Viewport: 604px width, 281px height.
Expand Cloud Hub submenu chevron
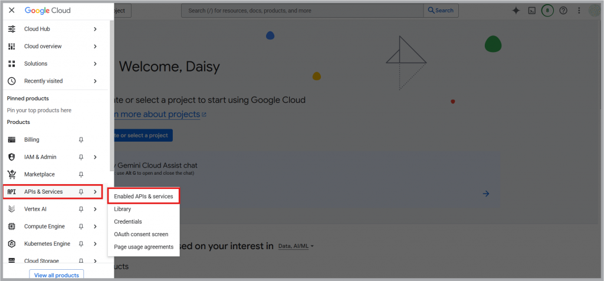click(95, 29)
